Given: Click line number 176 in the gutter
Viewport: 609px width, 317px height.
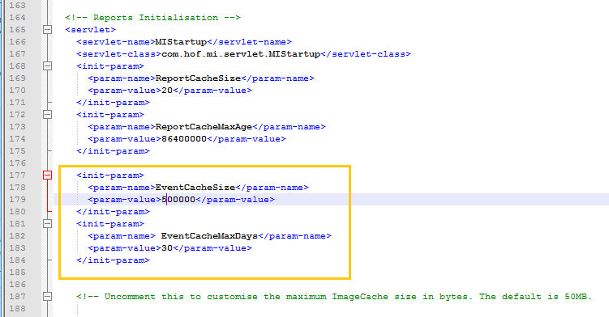Looking at the screenshot, I should [x=18, y=163].
